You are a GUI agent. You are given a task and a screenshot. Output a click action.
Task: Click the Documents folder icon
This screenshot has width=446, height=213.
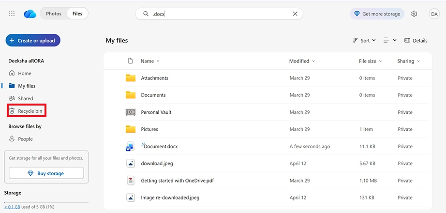click(x=131, y=95)
